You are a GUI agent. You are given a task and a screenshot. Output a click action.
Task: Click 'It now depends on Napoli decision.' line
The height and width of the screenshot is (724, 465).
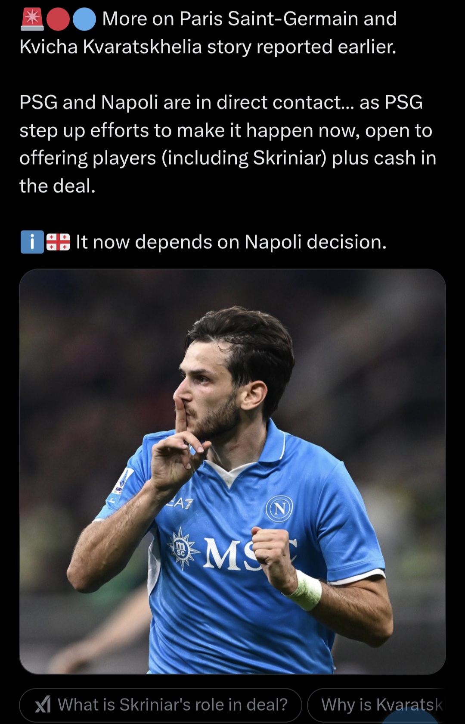tap(231, 242)
